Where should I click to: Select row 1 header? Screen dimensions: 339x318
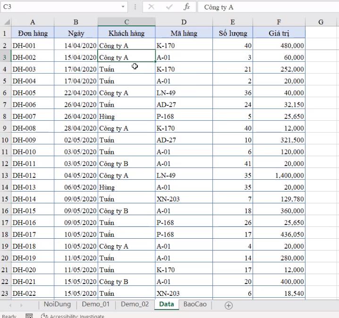[x=5, y=33]
